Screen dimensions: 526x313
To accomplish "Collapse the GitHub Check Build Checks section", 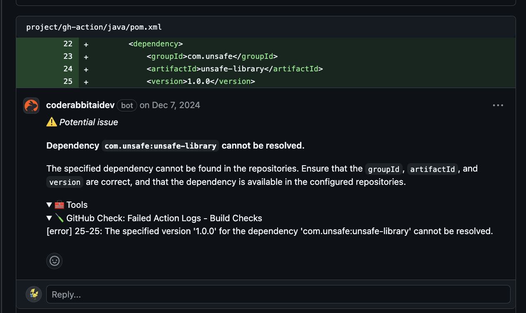I will coord(49,218).
